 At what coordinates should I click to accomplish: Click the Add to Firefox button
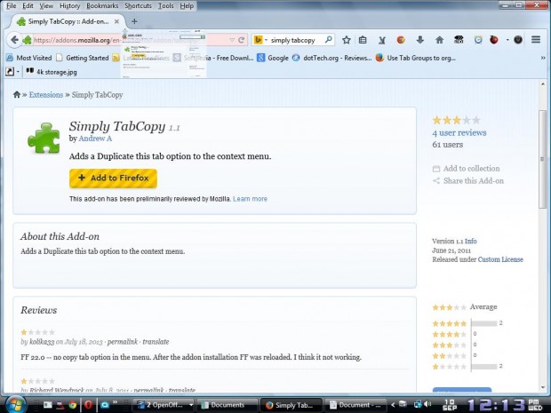113,178
